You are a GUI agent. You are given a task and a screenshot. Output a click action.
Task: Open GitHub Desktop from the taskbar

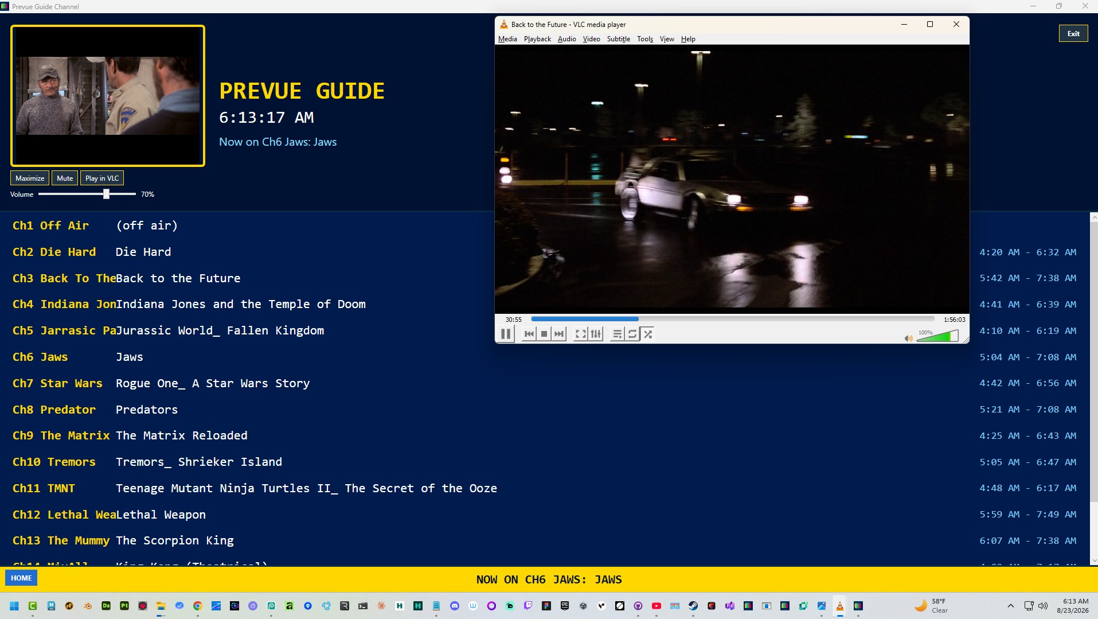click(x=638, y=606)
